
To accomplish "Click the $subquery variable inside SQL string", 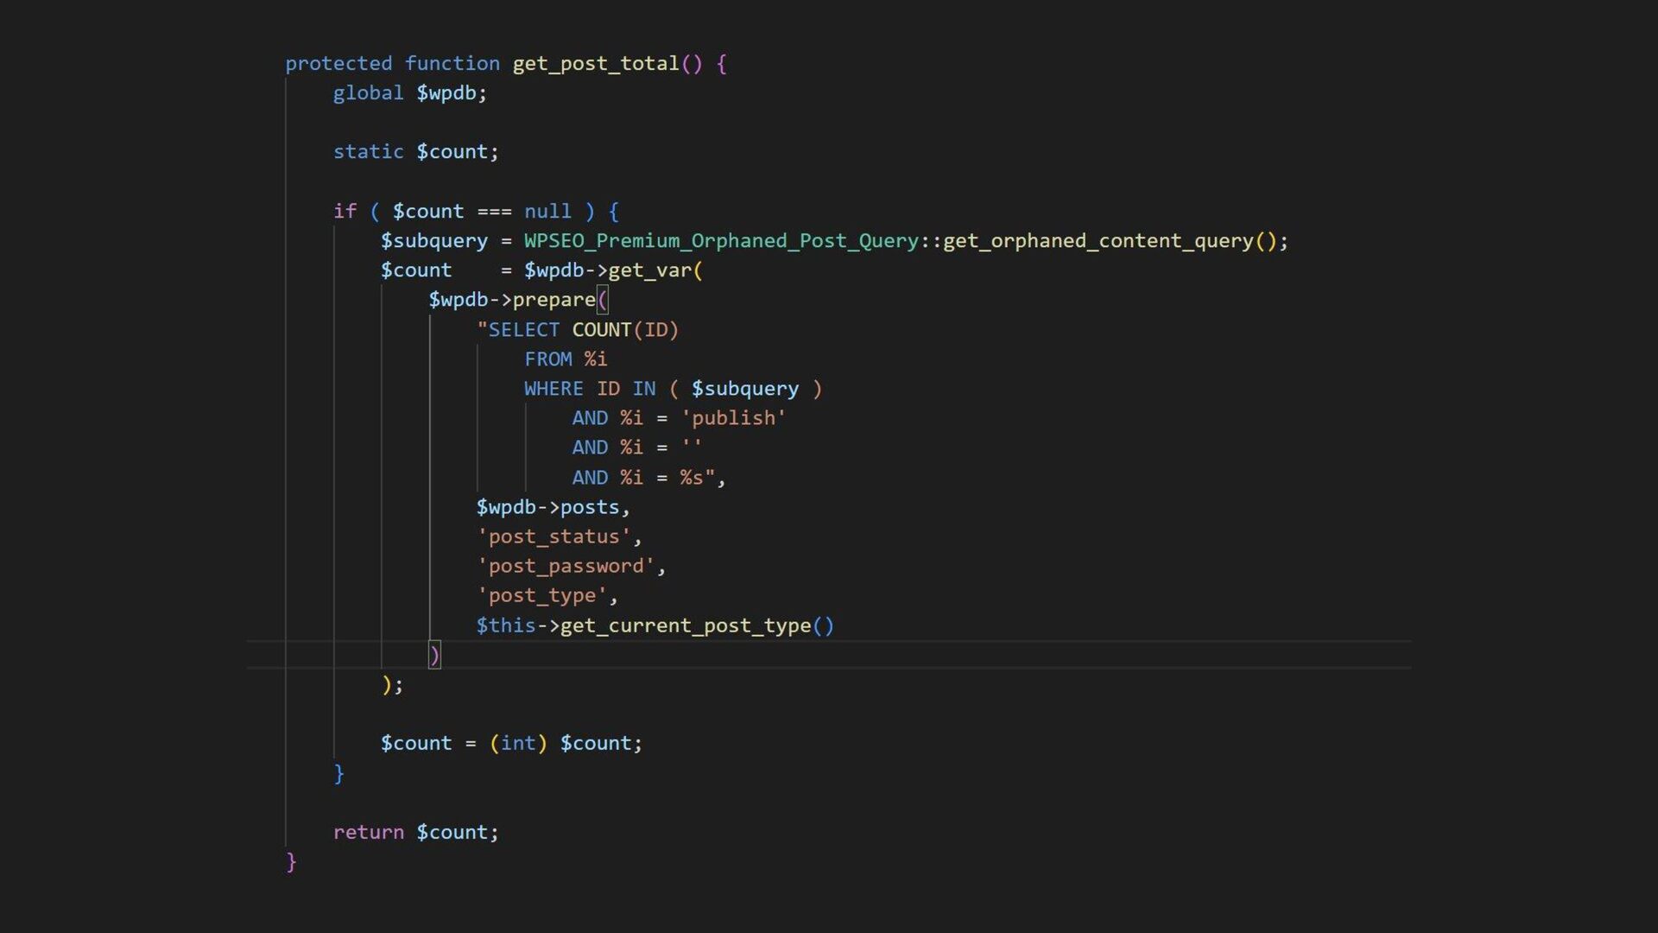I will click(x=744, y=389).
